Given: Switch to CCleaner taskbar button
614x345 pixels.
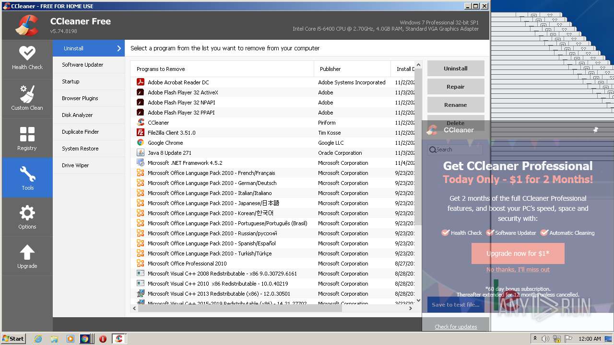Looking at the screenshot, I should (119, 338).
